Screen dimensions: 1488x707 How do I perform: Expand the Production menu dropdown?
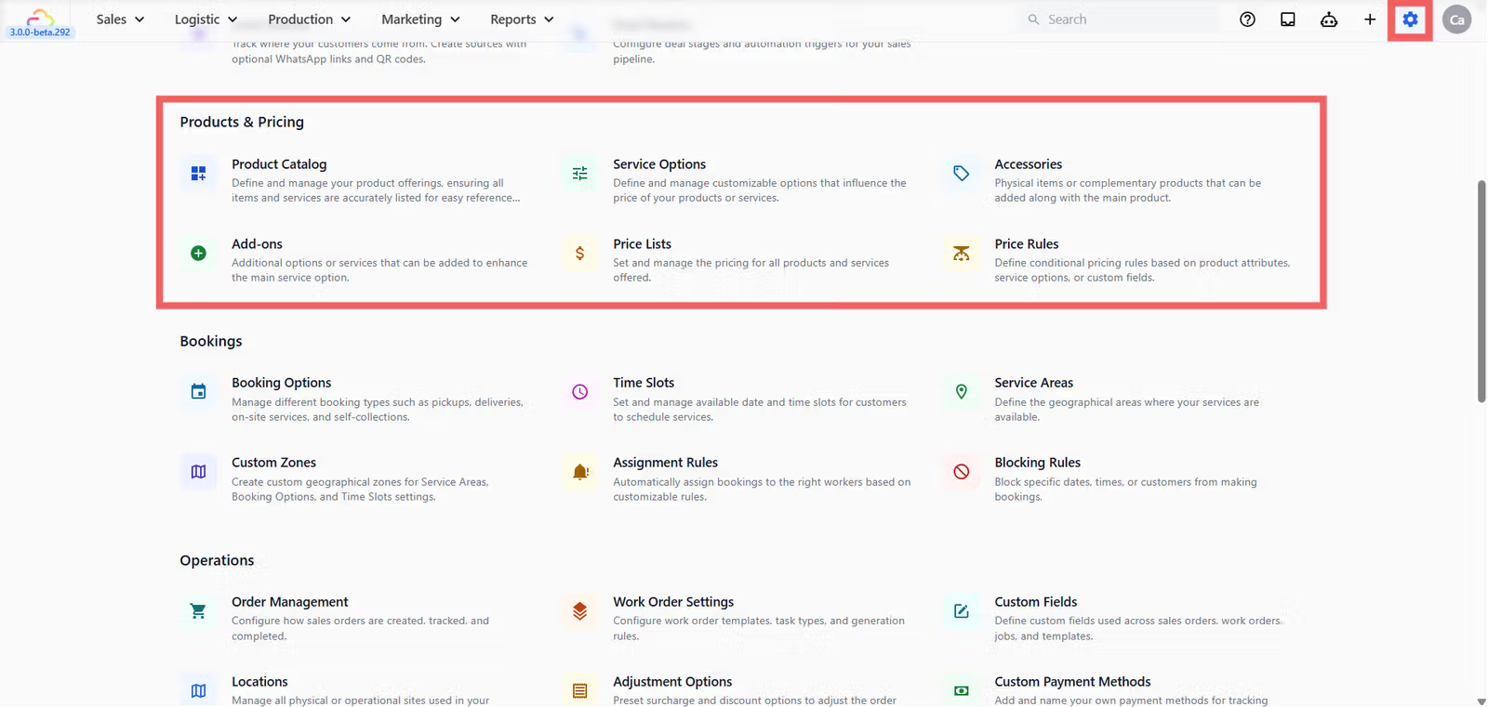point(309,20)
